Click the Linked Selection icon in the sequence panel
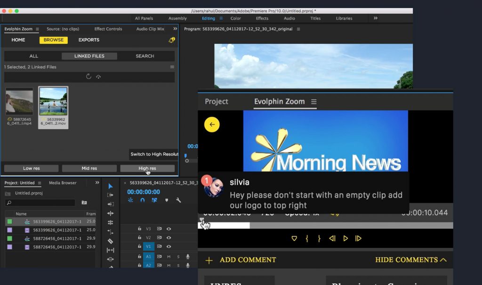 (154, 200)
